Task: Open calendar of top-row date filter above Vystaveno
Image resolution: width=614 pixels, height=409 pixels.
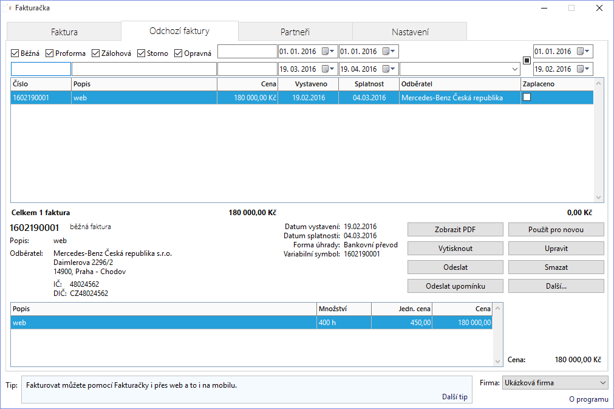Action: [x=328, y=51]
